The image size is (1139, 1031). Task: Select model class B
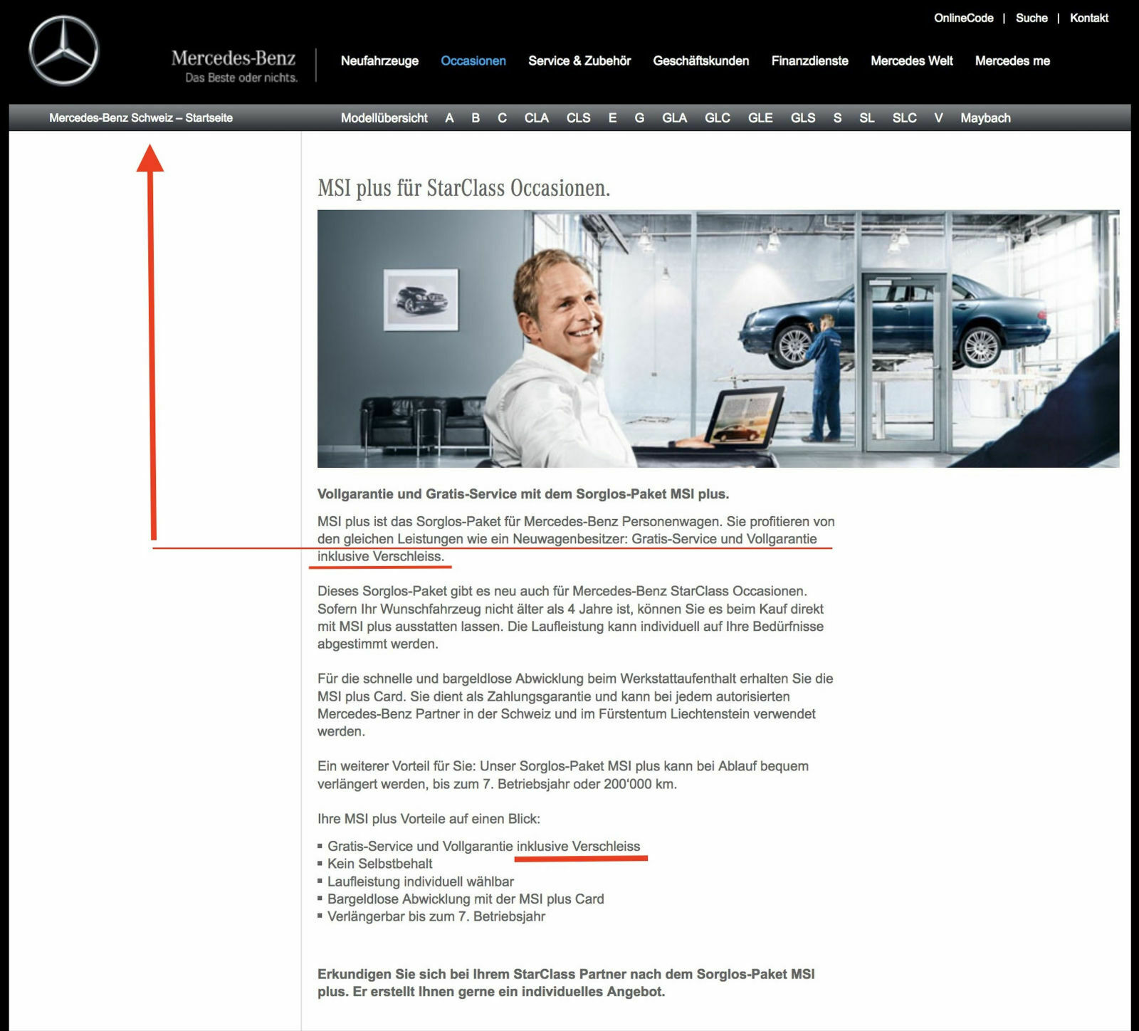476,118
